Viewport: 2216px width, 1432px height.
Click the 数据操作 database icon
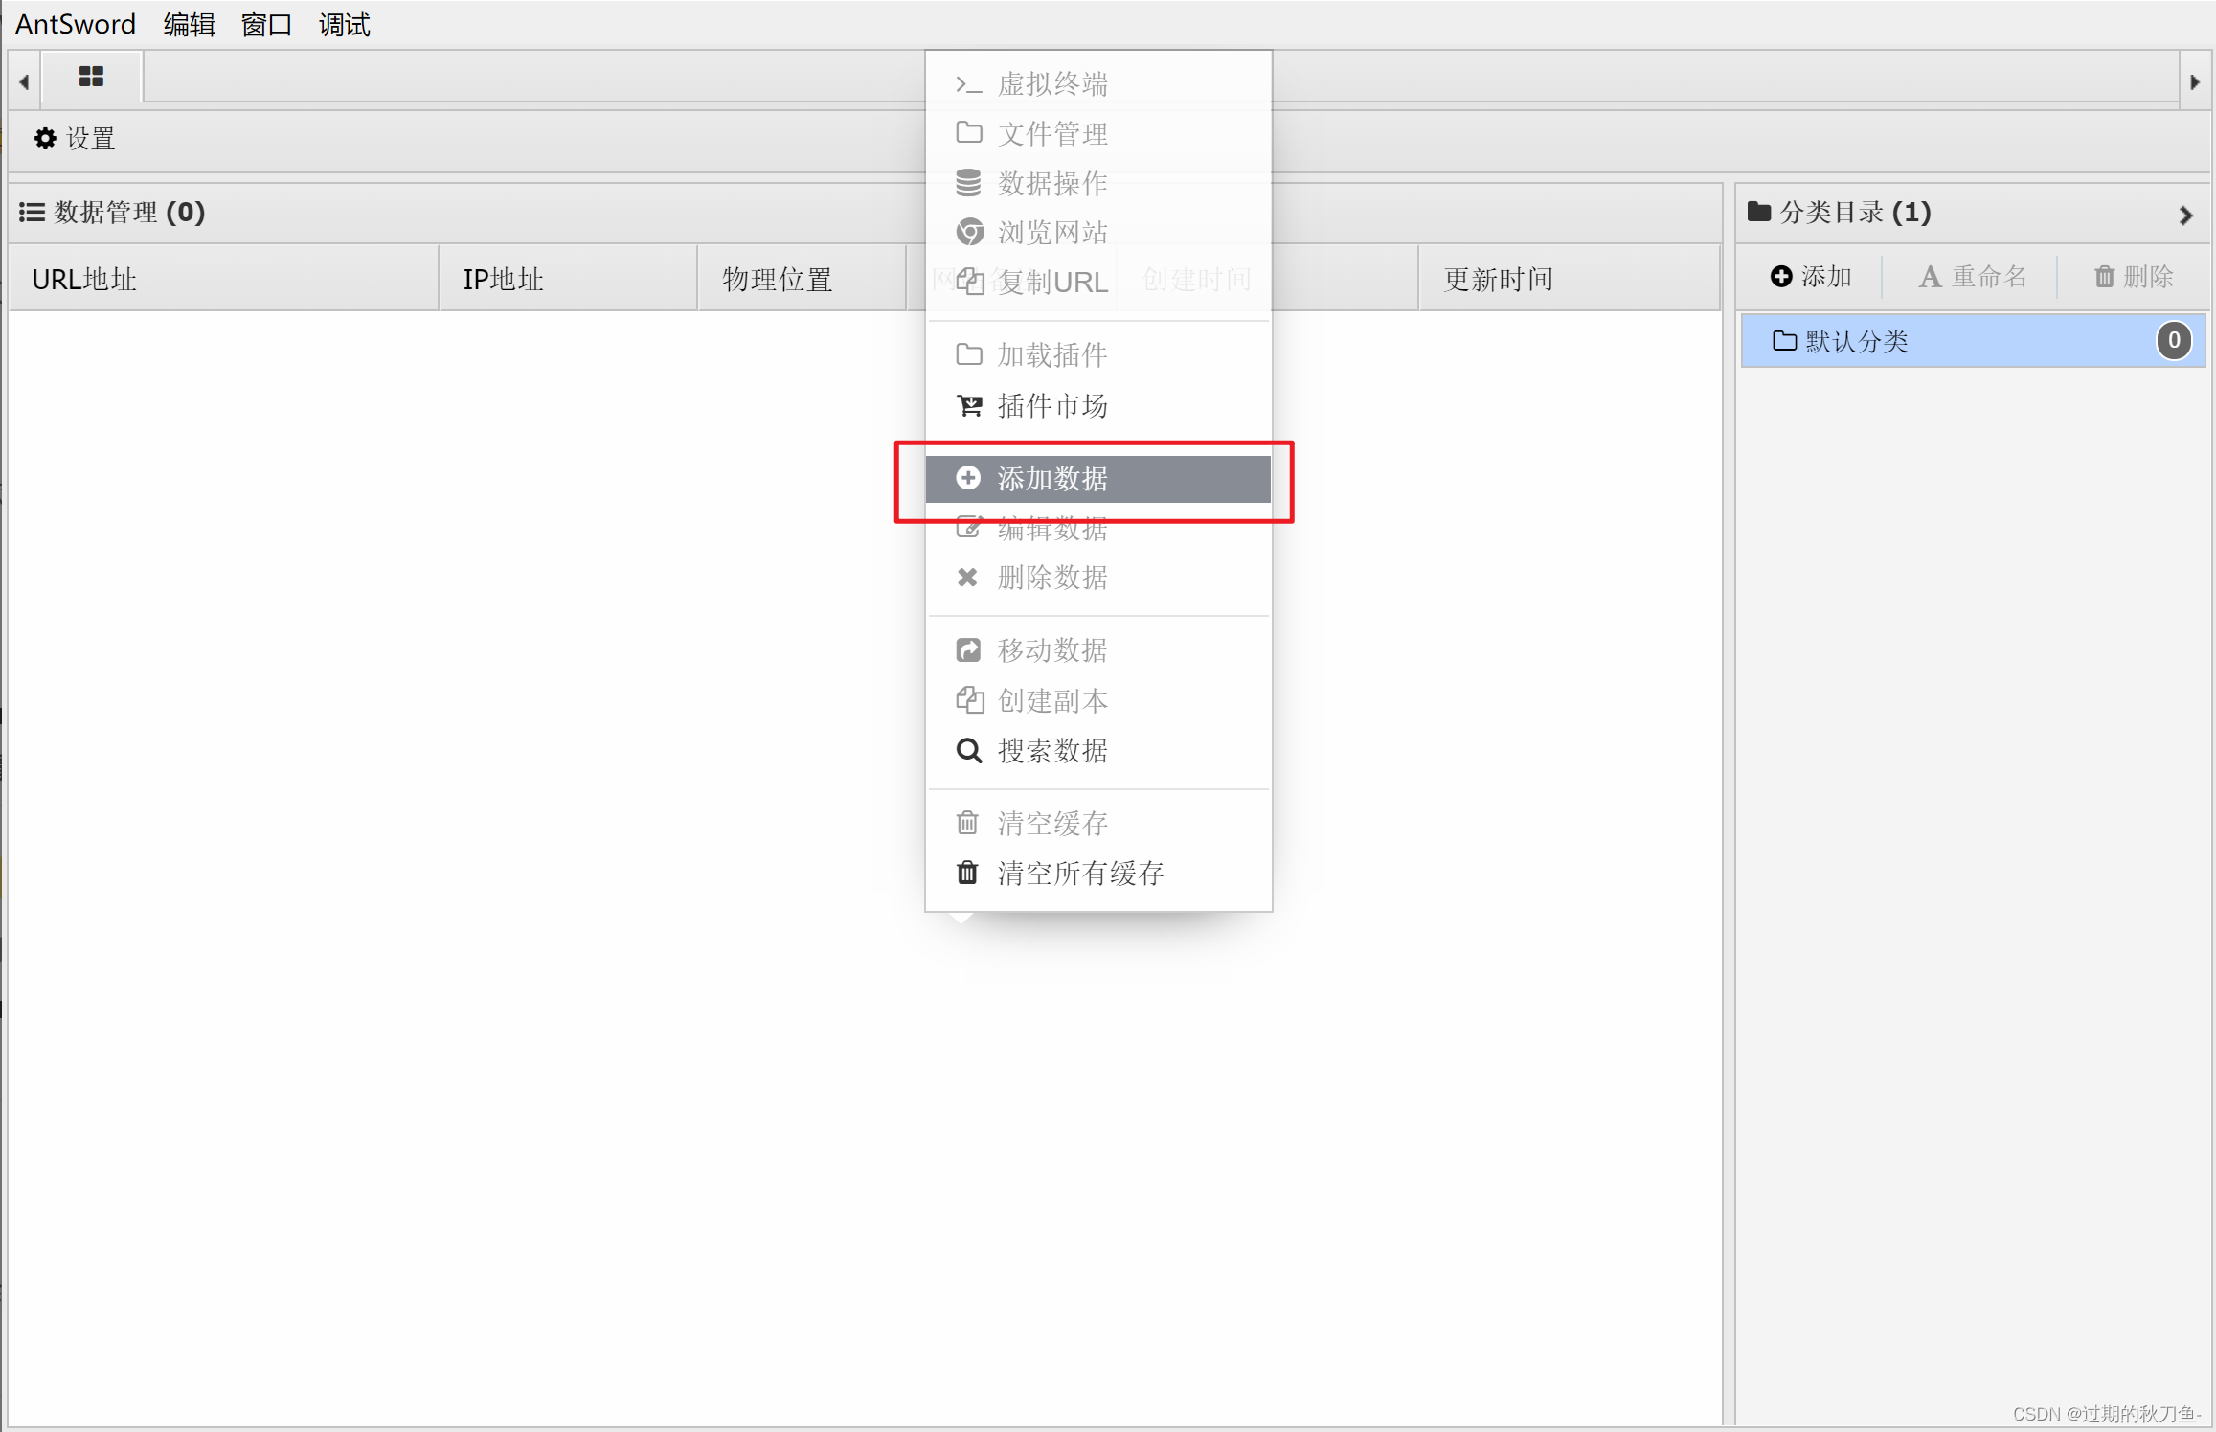(x=969, y=182)
